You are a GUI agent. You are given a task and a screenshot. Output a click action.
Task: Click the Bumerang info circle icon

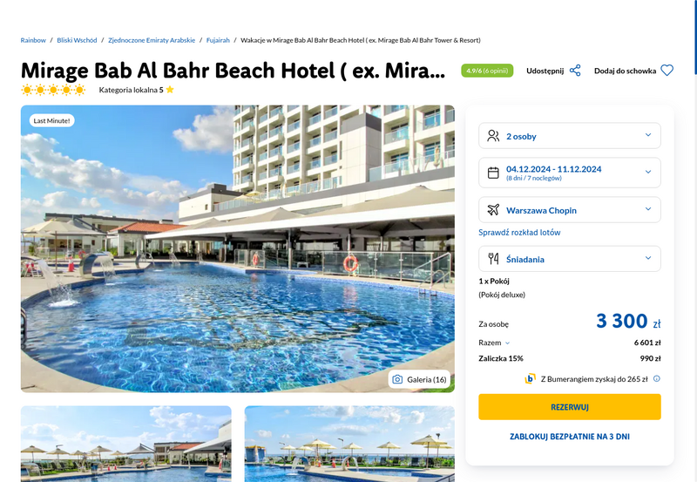pyautogui.click(x=657, y=379)
